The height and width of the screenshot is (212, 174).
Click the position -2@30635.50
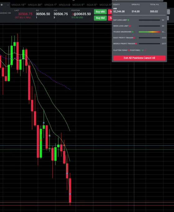coord(81,14)
